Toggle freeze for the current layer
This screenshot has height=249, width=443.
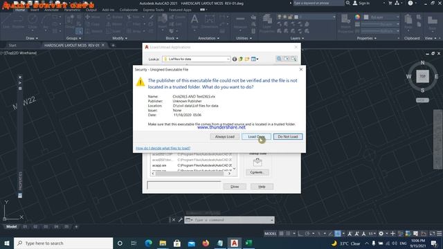pyautogui.click(x=284, y=17)
